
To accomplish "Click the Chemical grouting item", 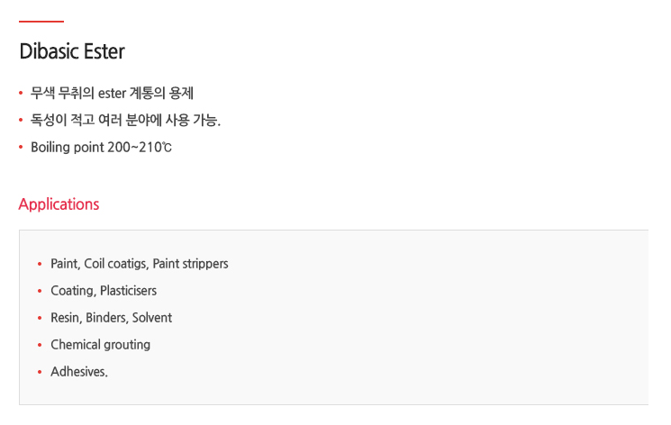I will [x=100, y=345].
